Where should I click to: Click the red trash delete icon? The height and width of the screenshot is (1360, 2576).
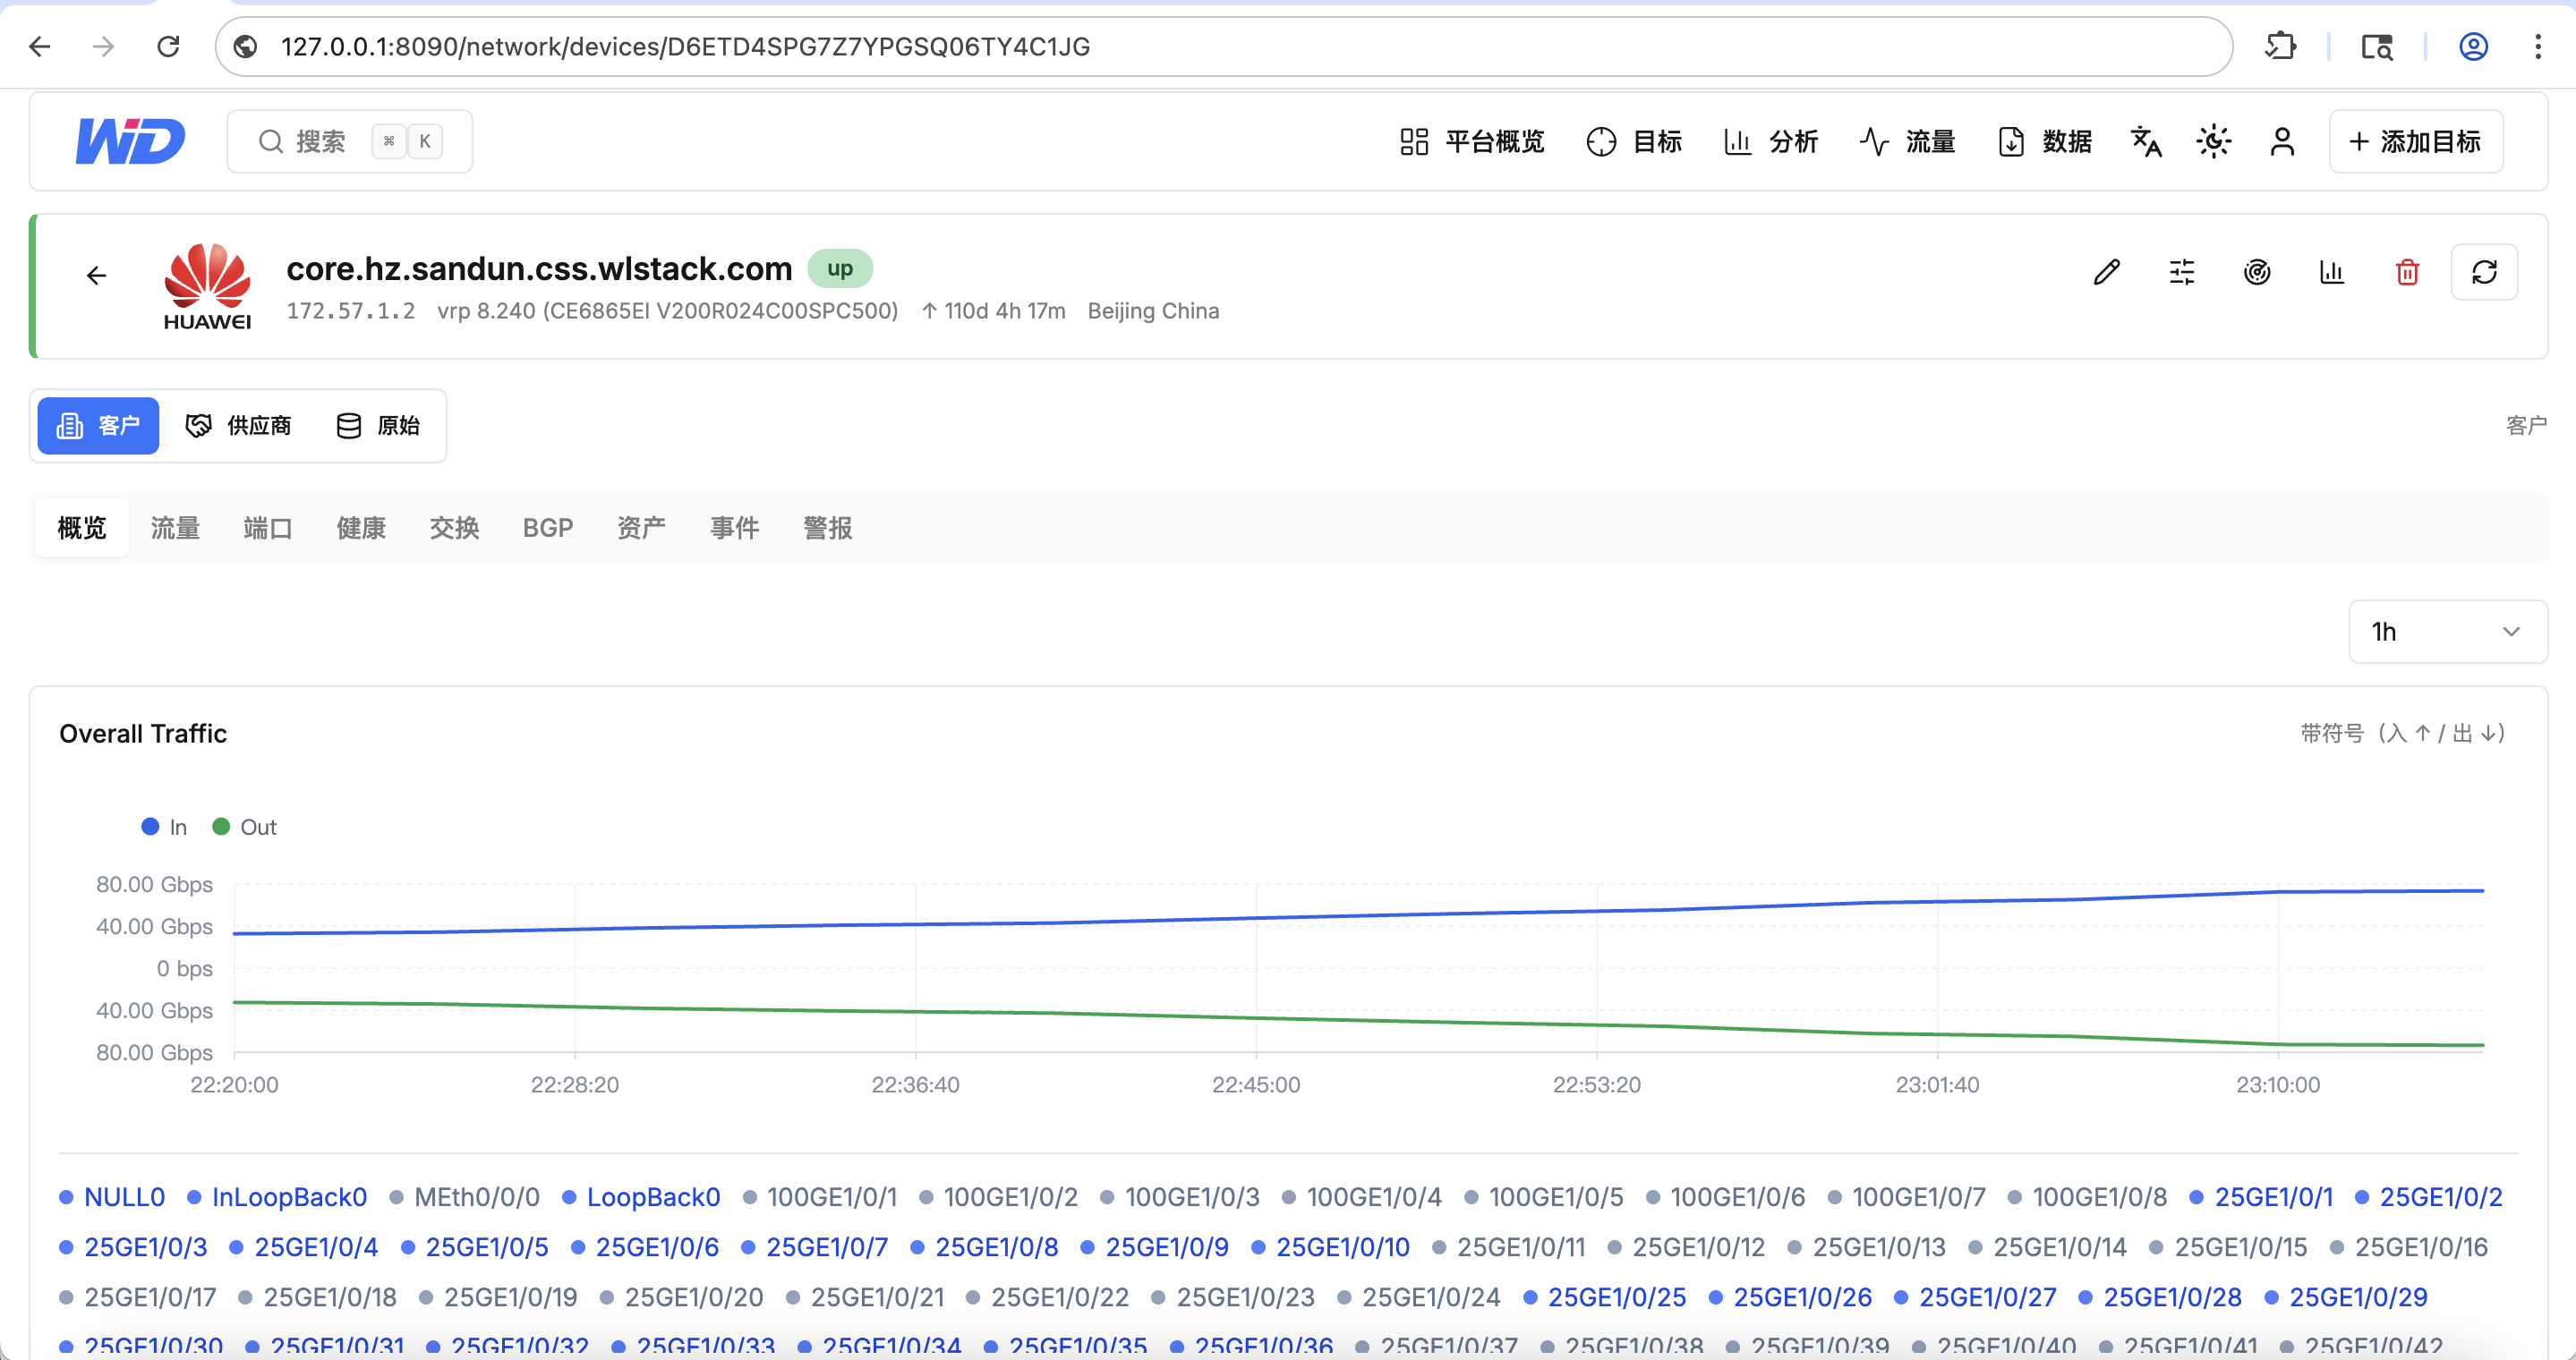(x=2407, y=272)
